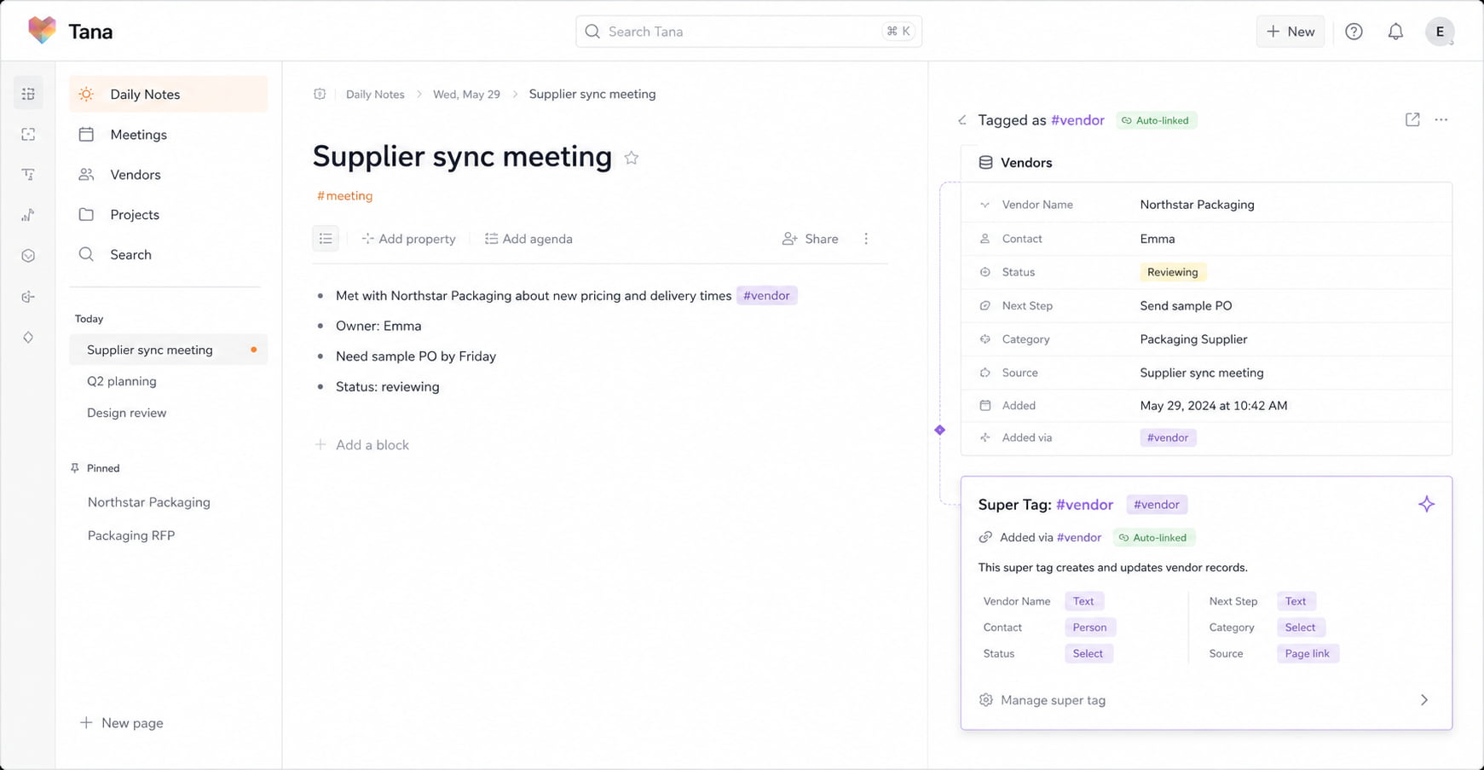
Task: Click the bar-chart icon in the icon rail
Action: pyautogui.click(x=28, y=215)
